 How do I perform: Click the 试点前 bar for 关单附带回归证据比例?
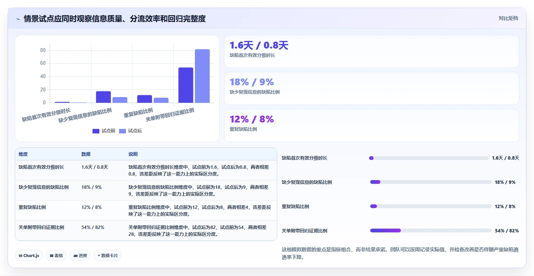(186, 85)
